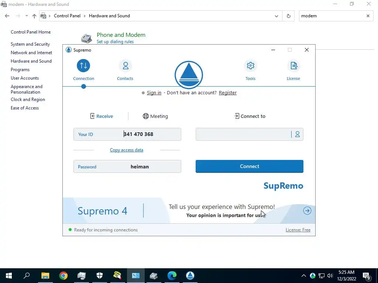Click the blue Connect button

click(250, 166)
